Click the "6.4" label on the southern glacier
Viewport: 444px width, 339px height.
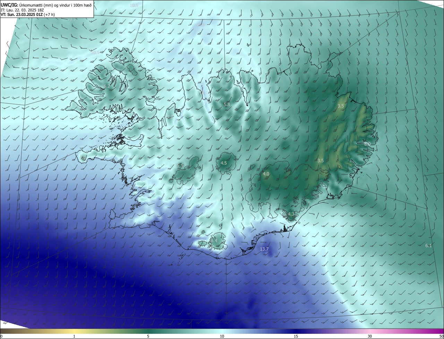[214, 241]
